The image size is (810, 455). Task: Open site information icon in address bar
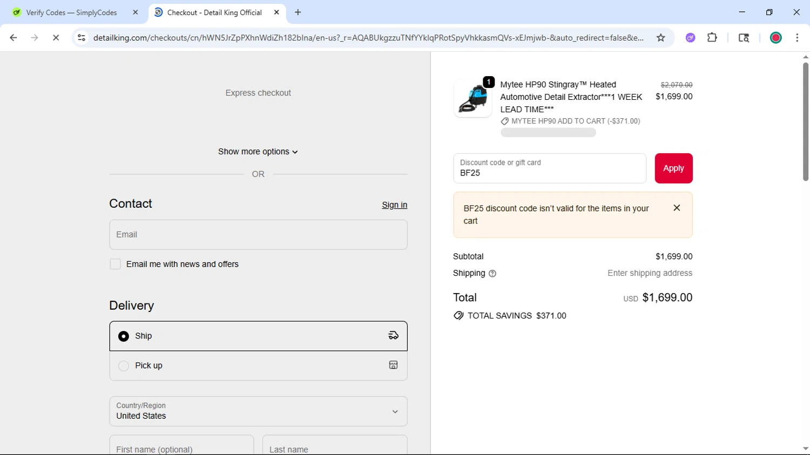tap(82, 38)
